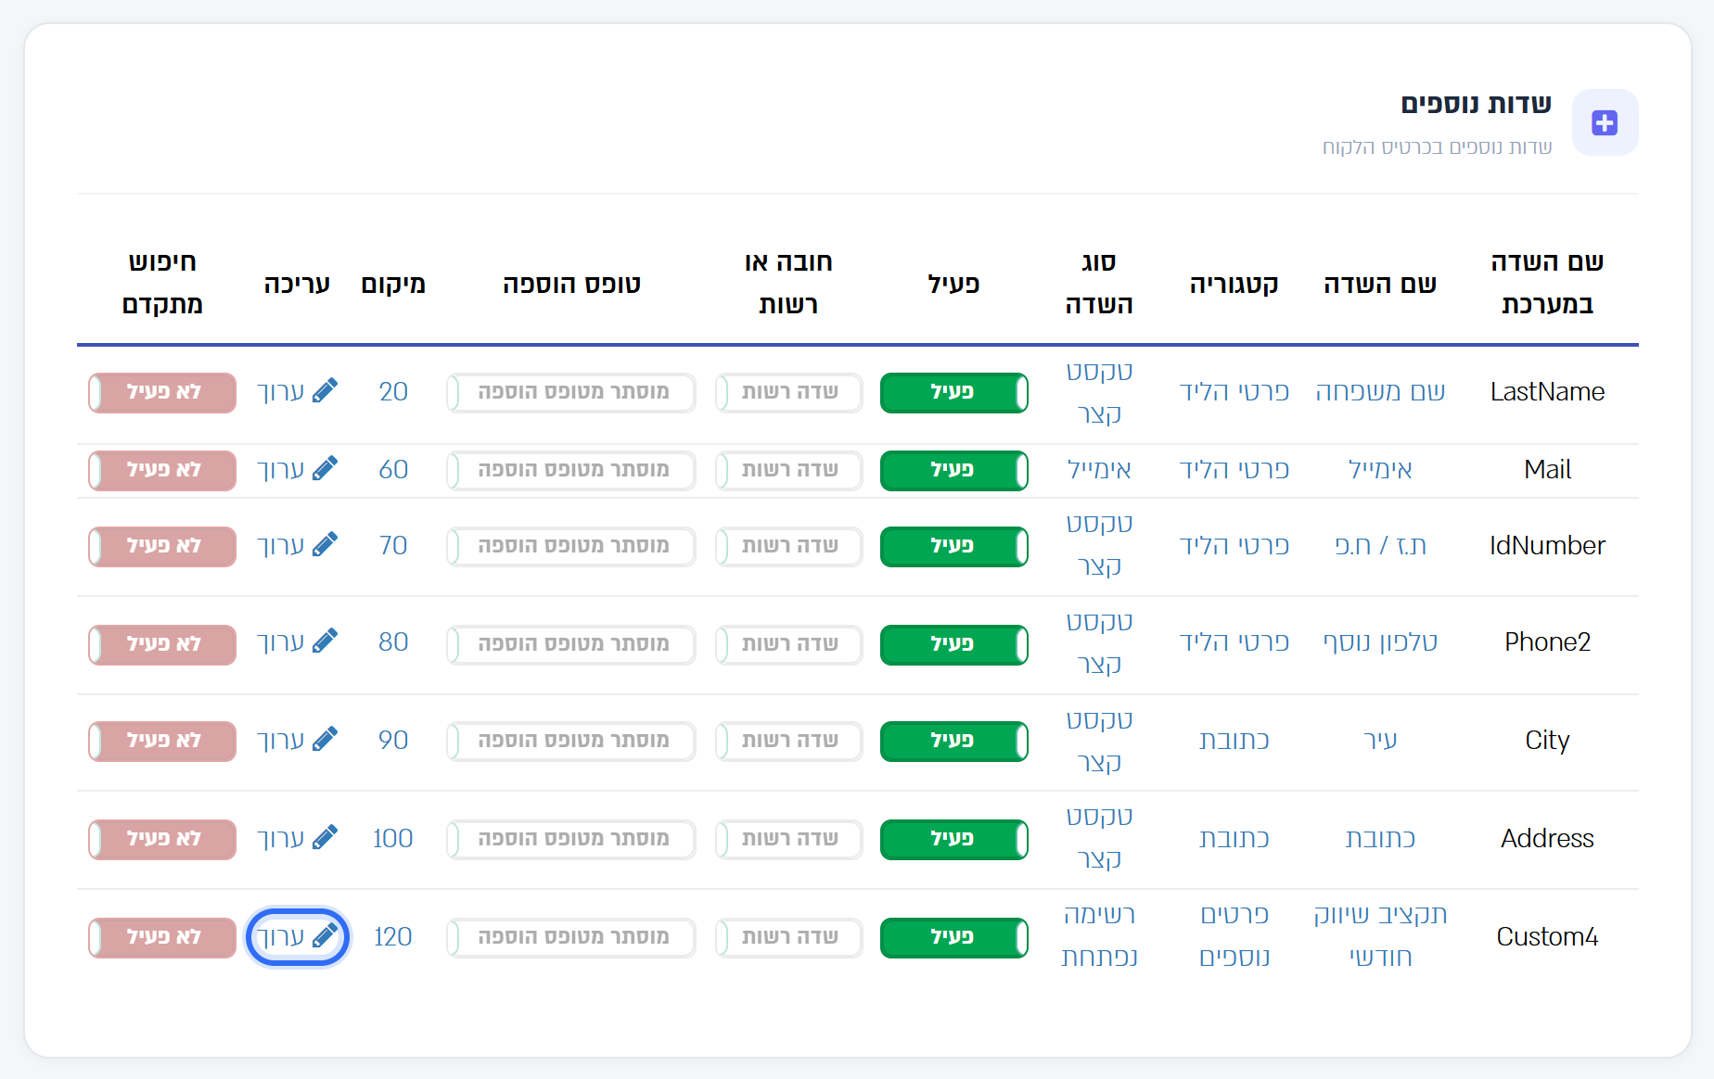Toggle the green active switch for City
Viewport: 1714px width, 1079px height.
[953, 742]
